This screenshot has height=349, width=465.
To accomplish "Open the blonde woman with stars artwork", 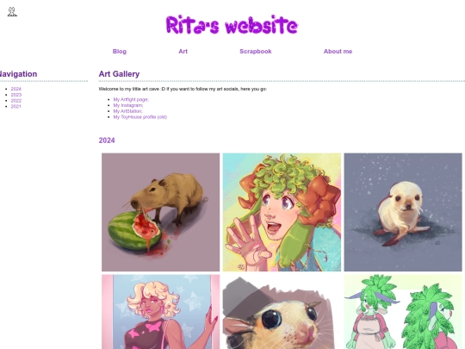I will coord(161,312).
